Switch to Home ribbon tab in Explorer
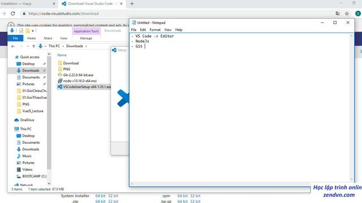The height and width of the screenshot is (203, 362). pyautogui.click(x=32, y=38)
